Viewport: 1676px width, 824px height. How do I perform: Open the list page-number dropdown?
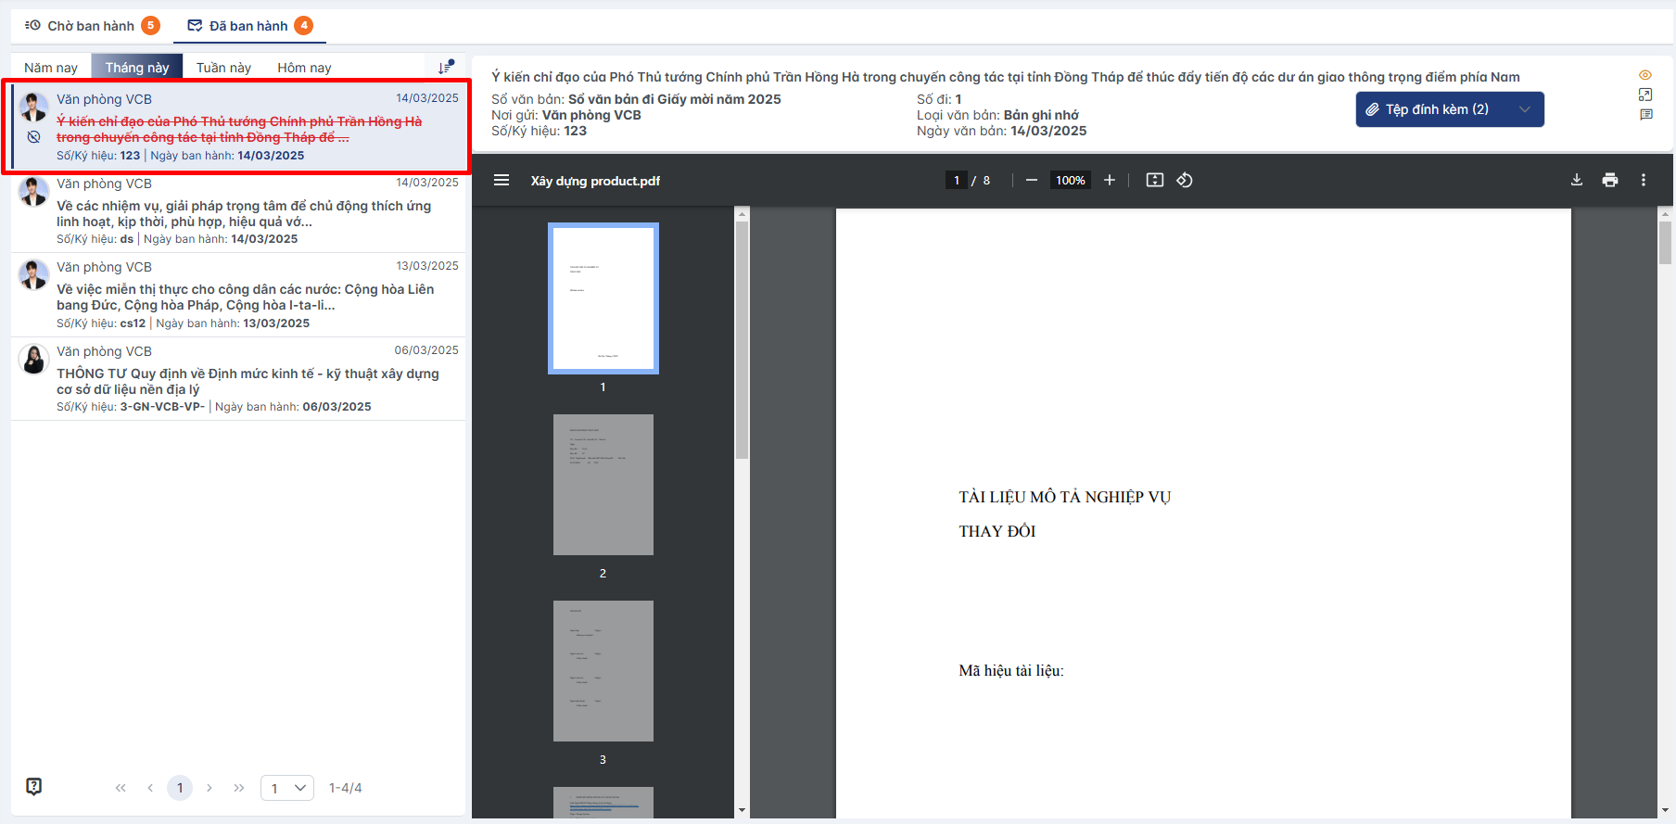(287, 788)
